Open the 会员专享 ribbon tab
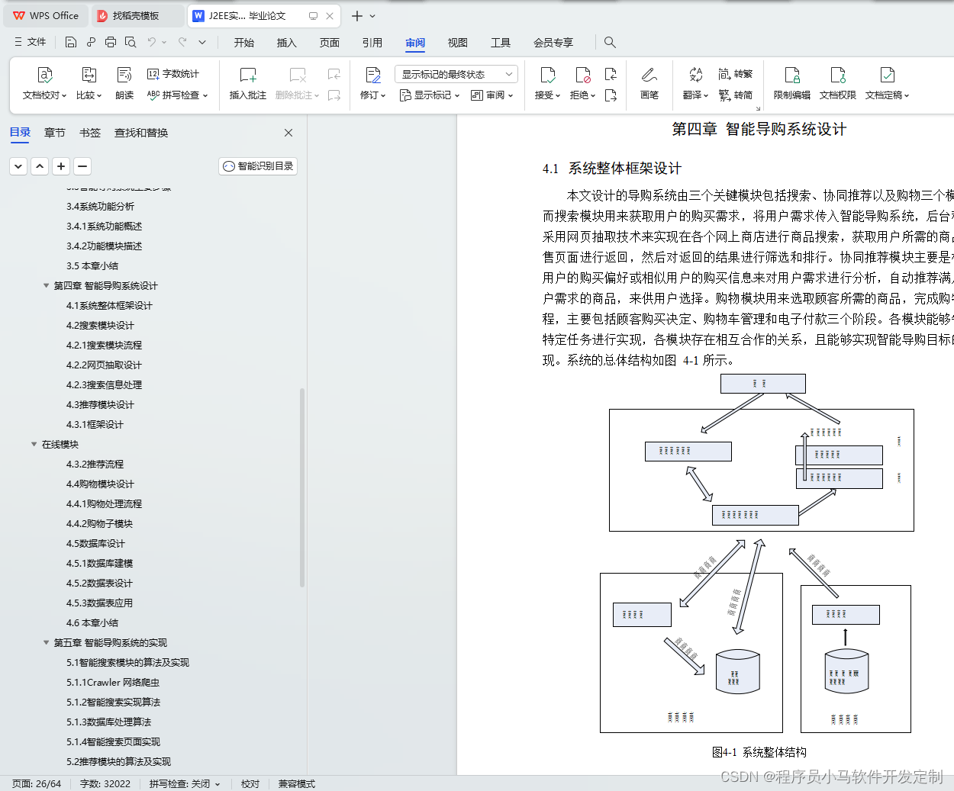Image resolution: width=954 pixels, height=791 pixels. click(x=553, y=43)
